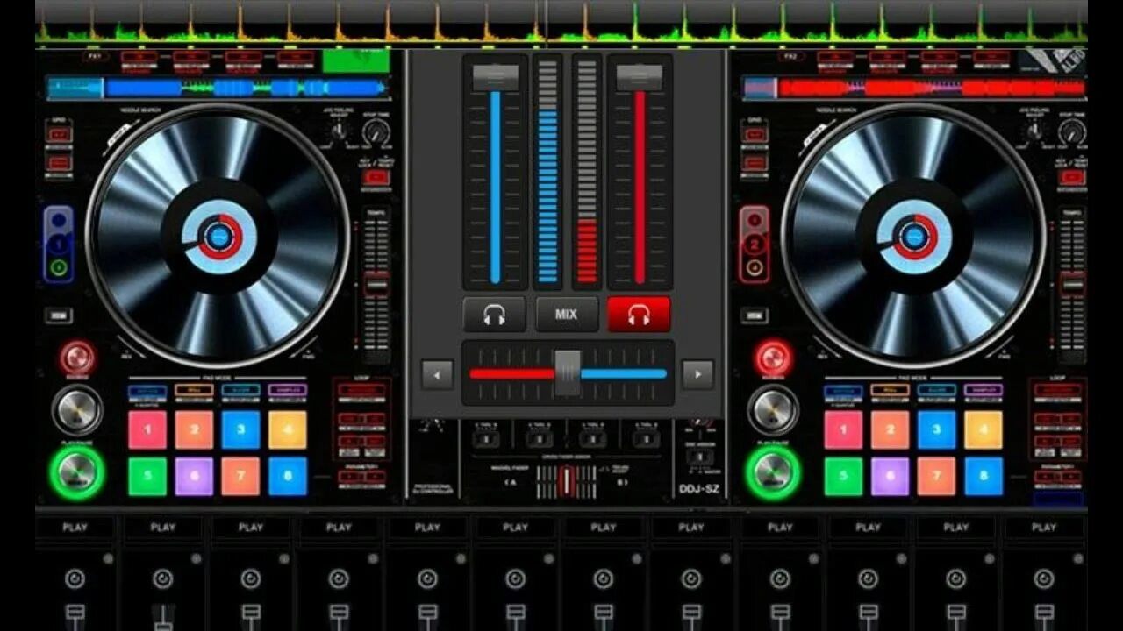The height and width of the screenshot is (631, 1123).
Task: Click the leftmost PLAY sampler button
Action: coord(75,528)
